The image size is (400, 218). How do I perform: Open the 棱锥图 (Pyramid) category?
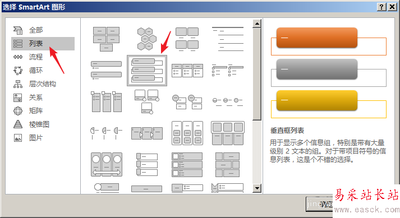(x=43, y=124)
